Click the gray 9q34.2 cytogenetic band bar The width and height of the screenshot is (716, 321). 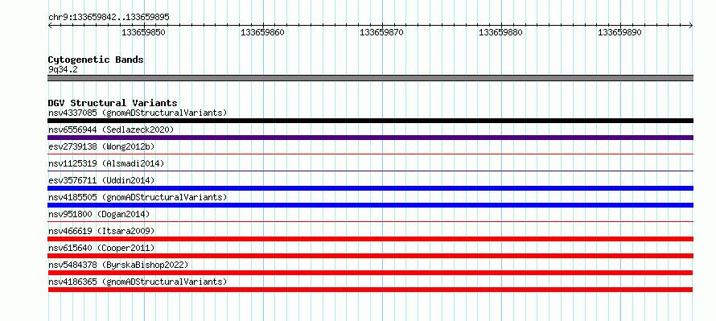tap(370, 78)
